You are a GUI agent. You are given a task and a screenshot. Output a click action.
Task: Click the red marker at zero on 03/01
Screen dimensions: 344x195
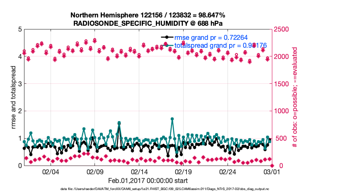point(272,166)
